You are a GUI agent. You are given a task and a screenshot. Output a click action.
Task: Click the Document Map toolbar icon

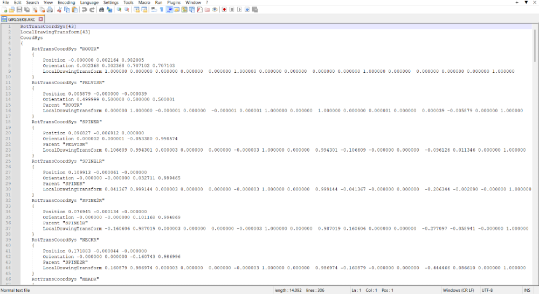184,10
